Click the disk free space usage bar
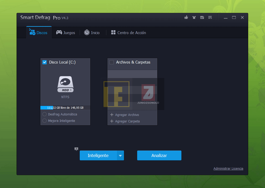 click(x=65, y=108)
